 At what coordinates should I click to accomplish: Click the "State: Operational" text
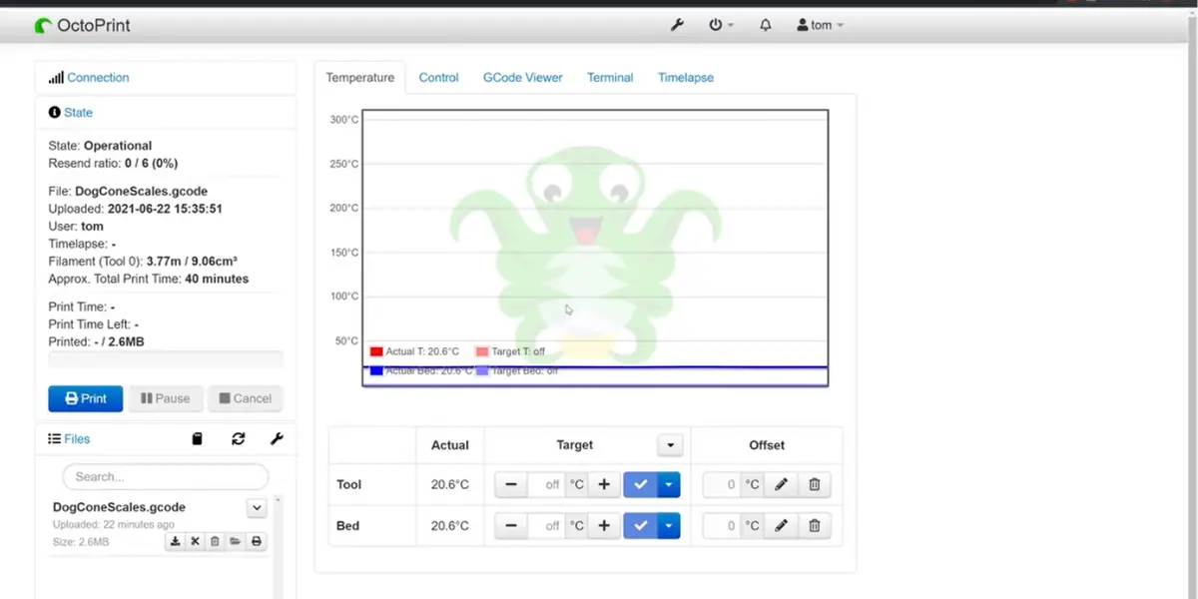[x=100, y=146]
